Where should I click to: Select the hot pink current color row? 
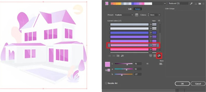[x=129, y=49]
